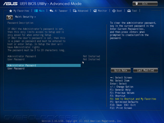Open the Monitor tab
164x123 pixels.
100,11
